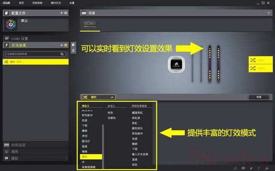This screenshot has width=275, height=171.
Task: Click the add profile plus icon
Action: tap(61, 13)
